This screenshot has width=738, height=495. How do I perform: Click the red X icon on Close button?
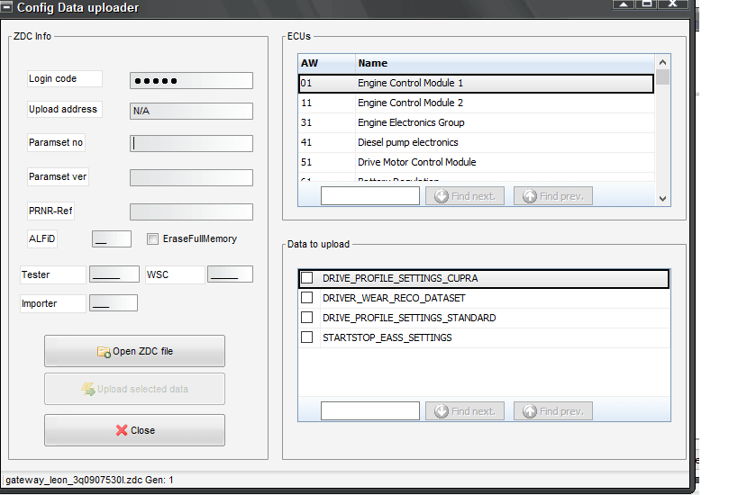[x=122, y=431]
